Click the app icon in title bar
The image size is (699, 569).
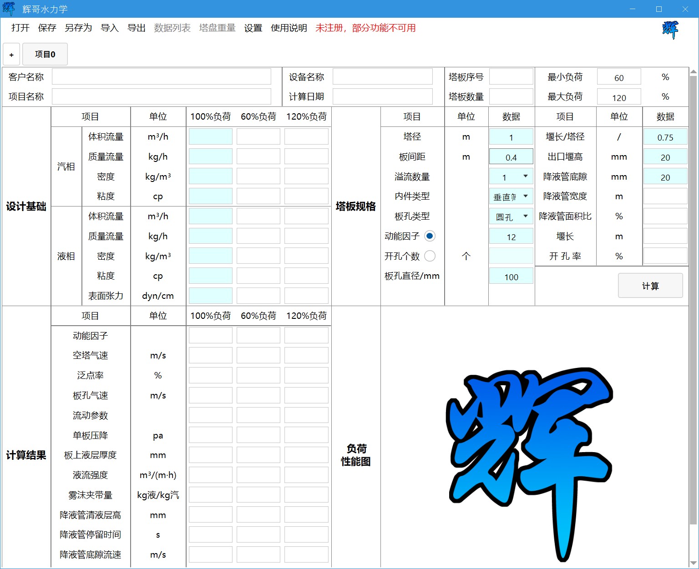pyautogui.click(x=9, y=9)
